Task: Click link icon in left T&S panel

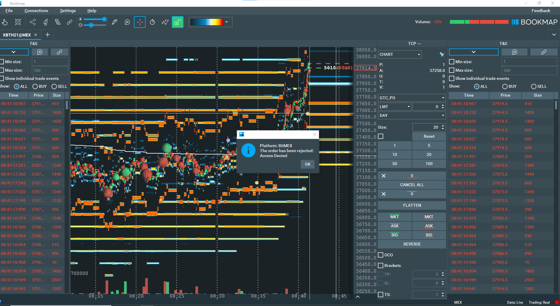Action: 60,52
